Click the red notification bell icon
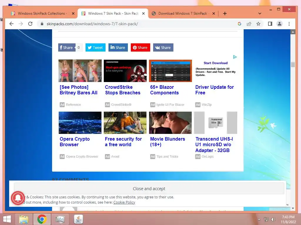 pyautogui.click(x=18, y=198)
